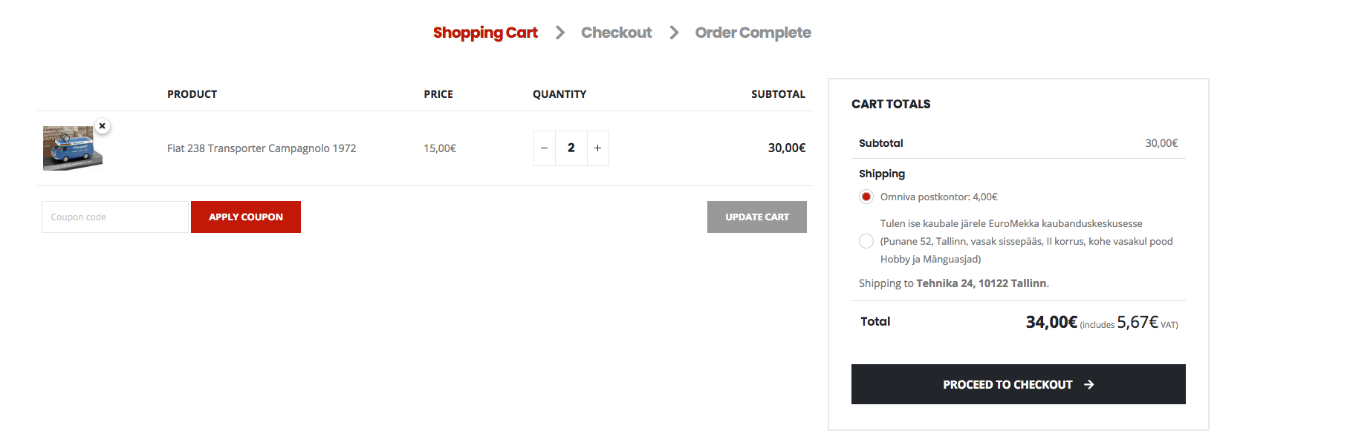Click the Omniva postkontor: 4,00€ label

pos(939,197)
